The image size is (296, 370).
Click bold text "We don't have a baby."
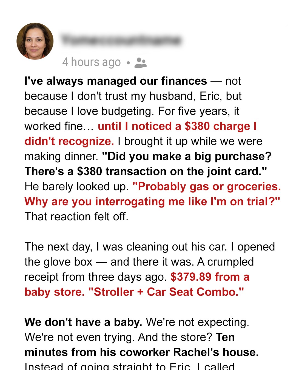[83, 322]
